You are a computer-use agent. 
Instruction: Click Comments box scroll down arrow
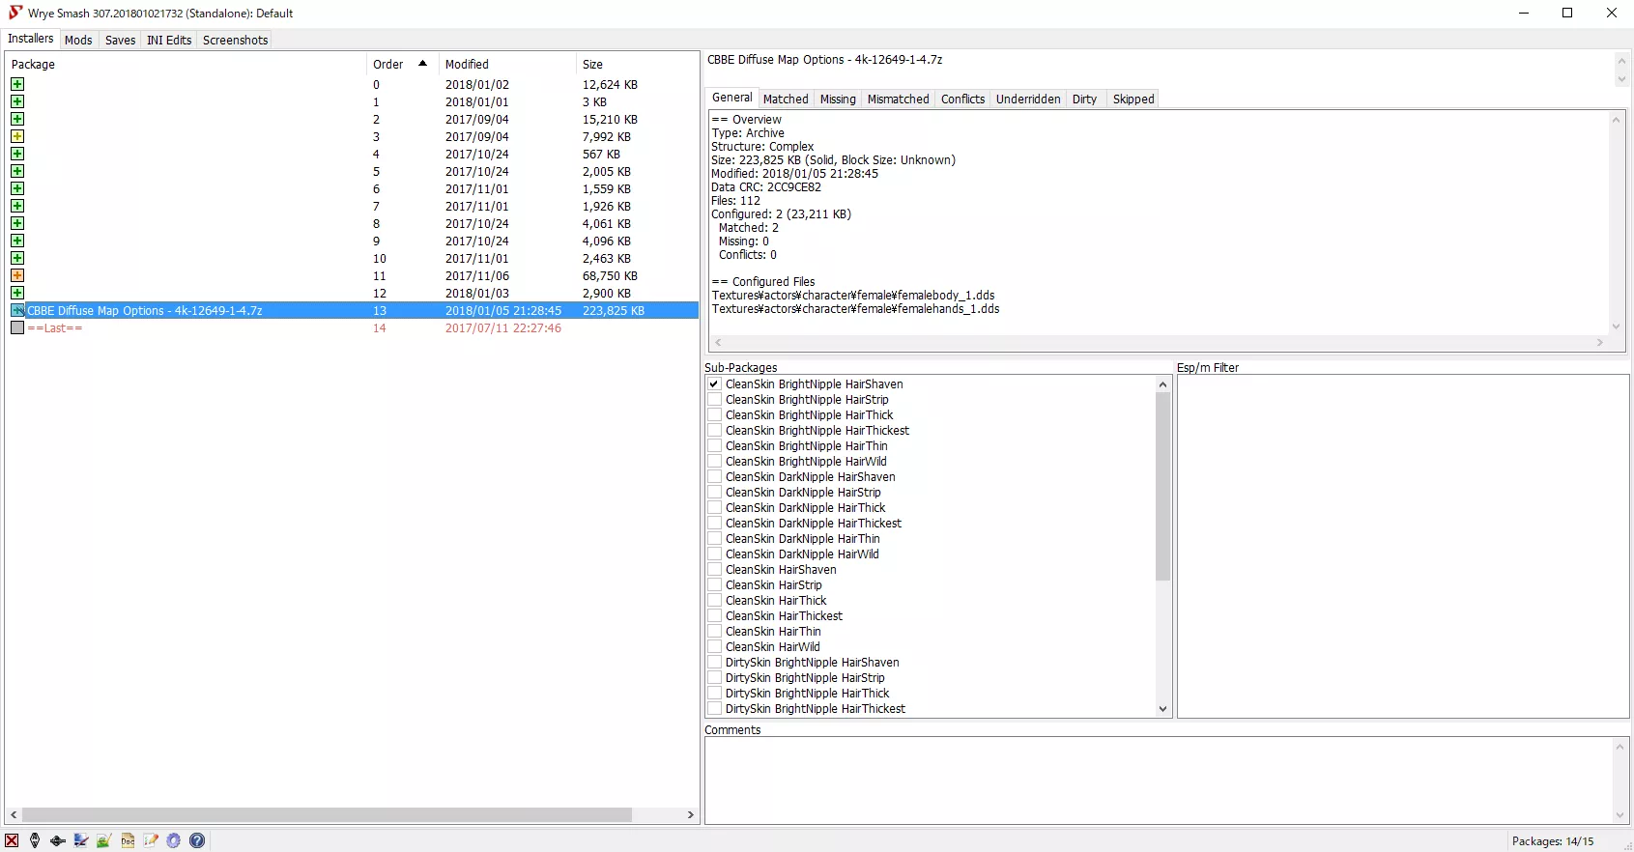coord(1620,814)
